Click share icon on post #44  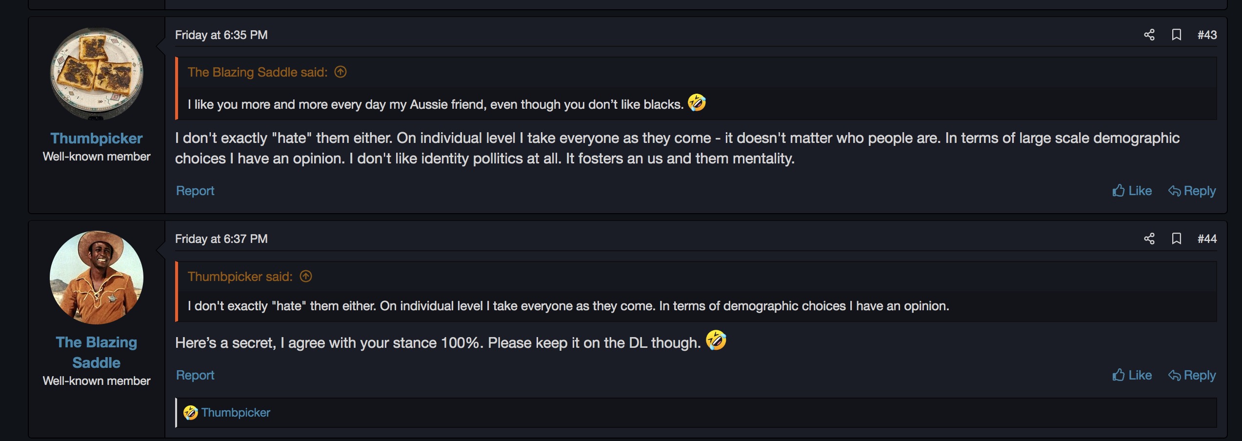(x=1149, y=239)
